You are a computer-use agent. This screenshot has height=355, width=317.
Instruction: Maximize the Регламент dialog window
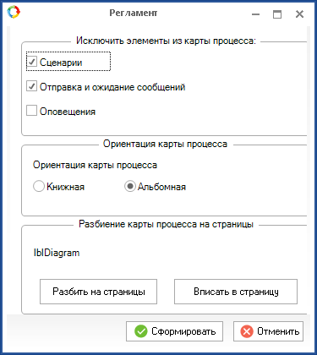tap(277, 14)
